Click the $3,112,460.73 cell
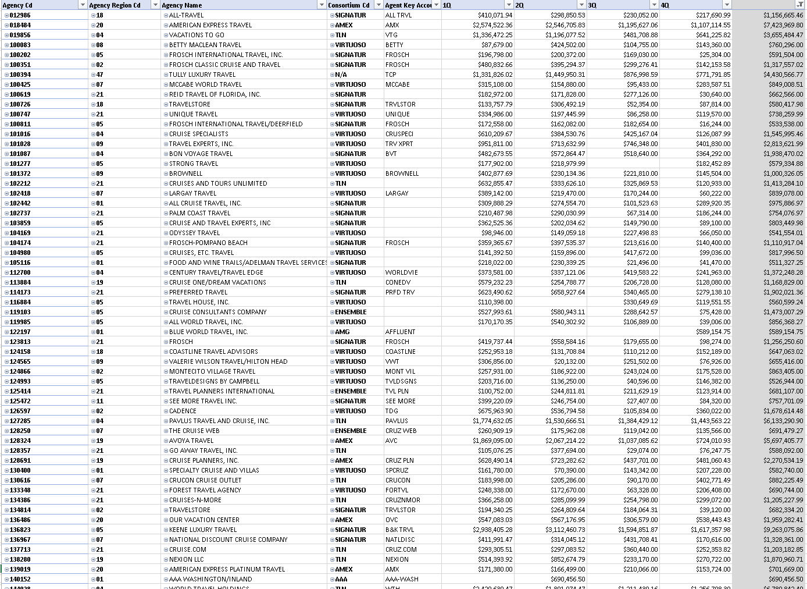The width and height of the screenshot is (807, 589). click(x=551, y=530)
